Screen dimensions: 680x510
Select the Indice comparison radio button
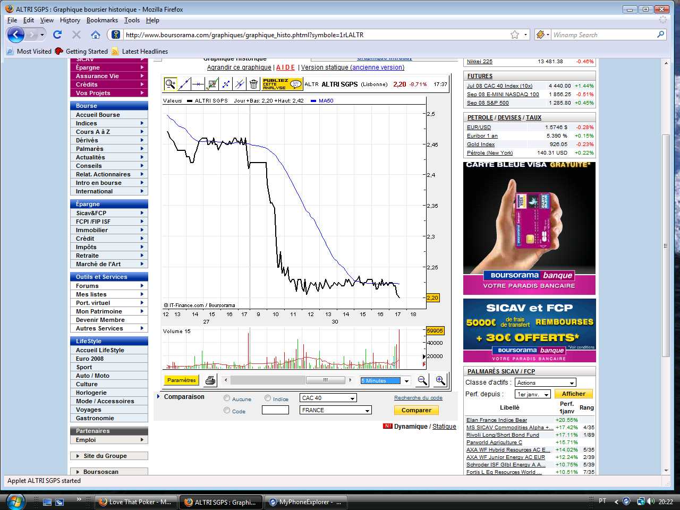[x=268, y=398]
